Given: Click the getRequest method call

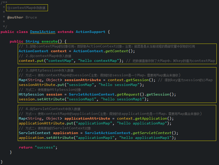Looking at the screenshot, I should (x=128, y=95).
